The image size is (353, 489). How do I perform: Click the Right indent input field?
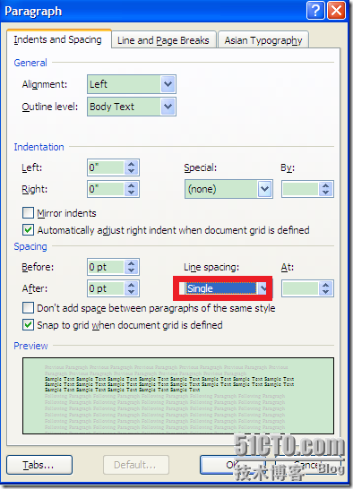(107, 189)
